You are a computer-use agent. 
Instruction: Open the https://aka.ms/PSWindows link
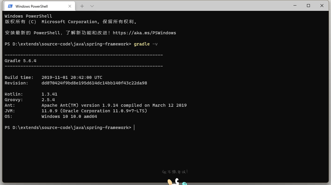coord(144,33)
